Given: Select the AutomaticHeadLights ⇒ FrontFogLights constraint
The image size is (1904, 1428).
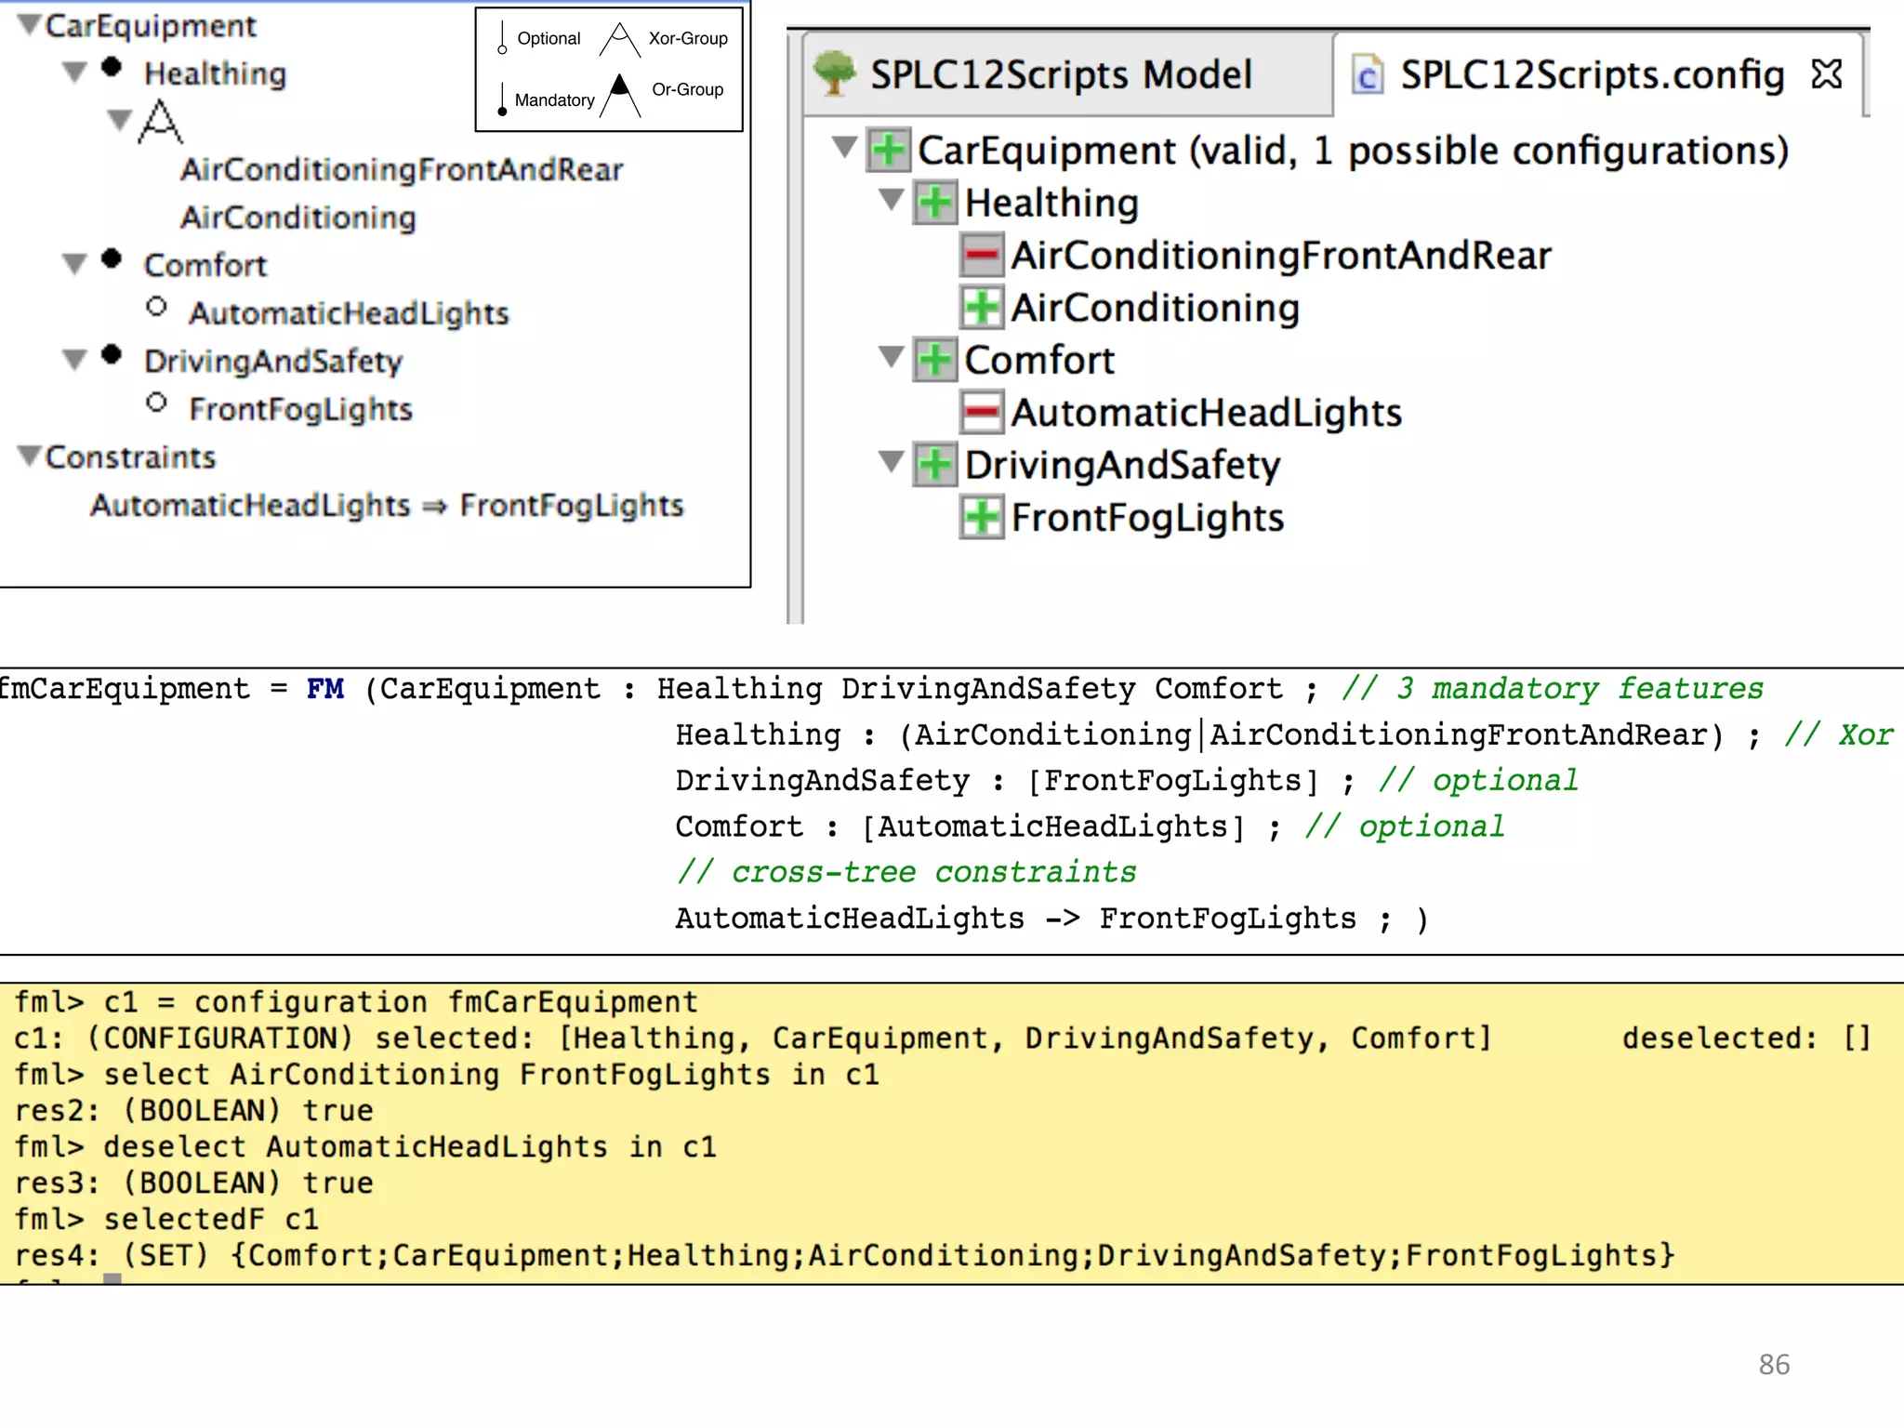Looking at the screenshot, I should 387,505.
